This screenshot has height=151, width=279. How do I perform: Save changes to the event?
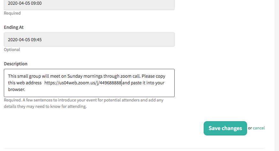click(225, 128)
